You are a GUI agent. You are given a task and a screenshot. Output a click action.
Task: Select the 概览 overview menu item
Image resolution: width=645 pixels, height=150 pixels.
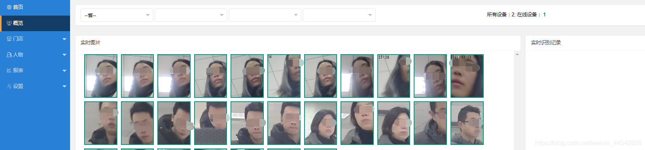35,23
